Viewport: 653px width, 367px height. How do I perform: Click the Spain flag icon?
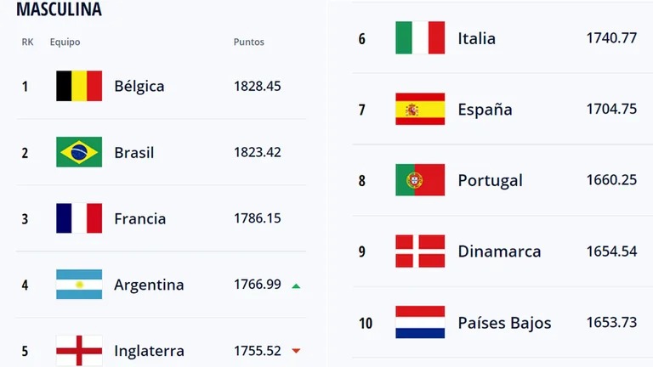(420, 109)
